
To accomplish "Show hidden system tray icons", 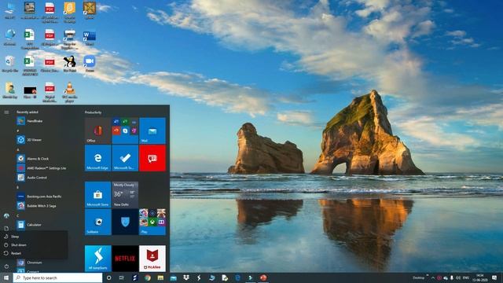I will point(433,277).
